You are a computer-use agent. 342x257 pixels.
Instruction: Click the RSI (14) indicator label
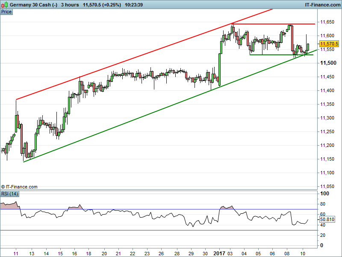(9, 194)
